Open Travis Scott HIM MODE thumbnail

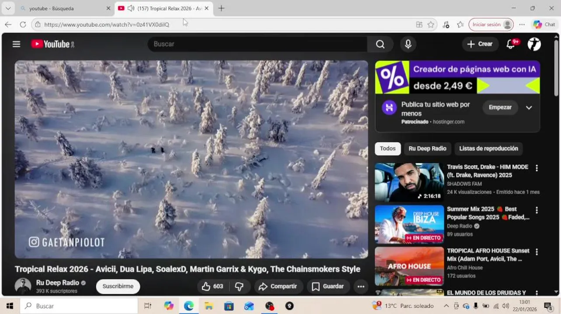coord(409,182)
